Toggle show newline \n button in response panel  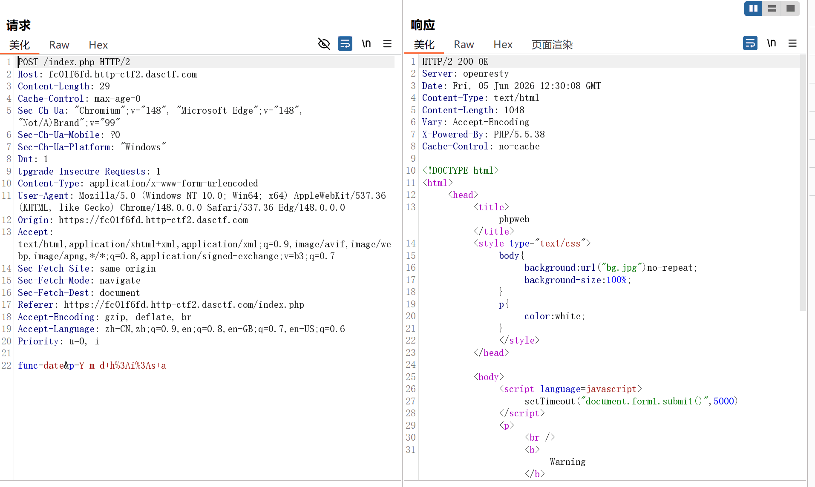coord(772,43)
